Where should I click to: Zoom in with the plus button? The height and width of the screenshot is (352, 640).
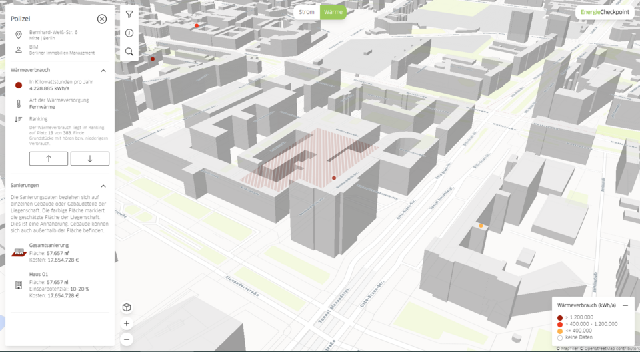point(127,323)
